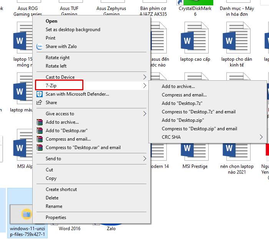269x239 pixels.
Task: Click WinRAR icon beside Compress to "Desktop.rar" and email
Action: [40, 148]
